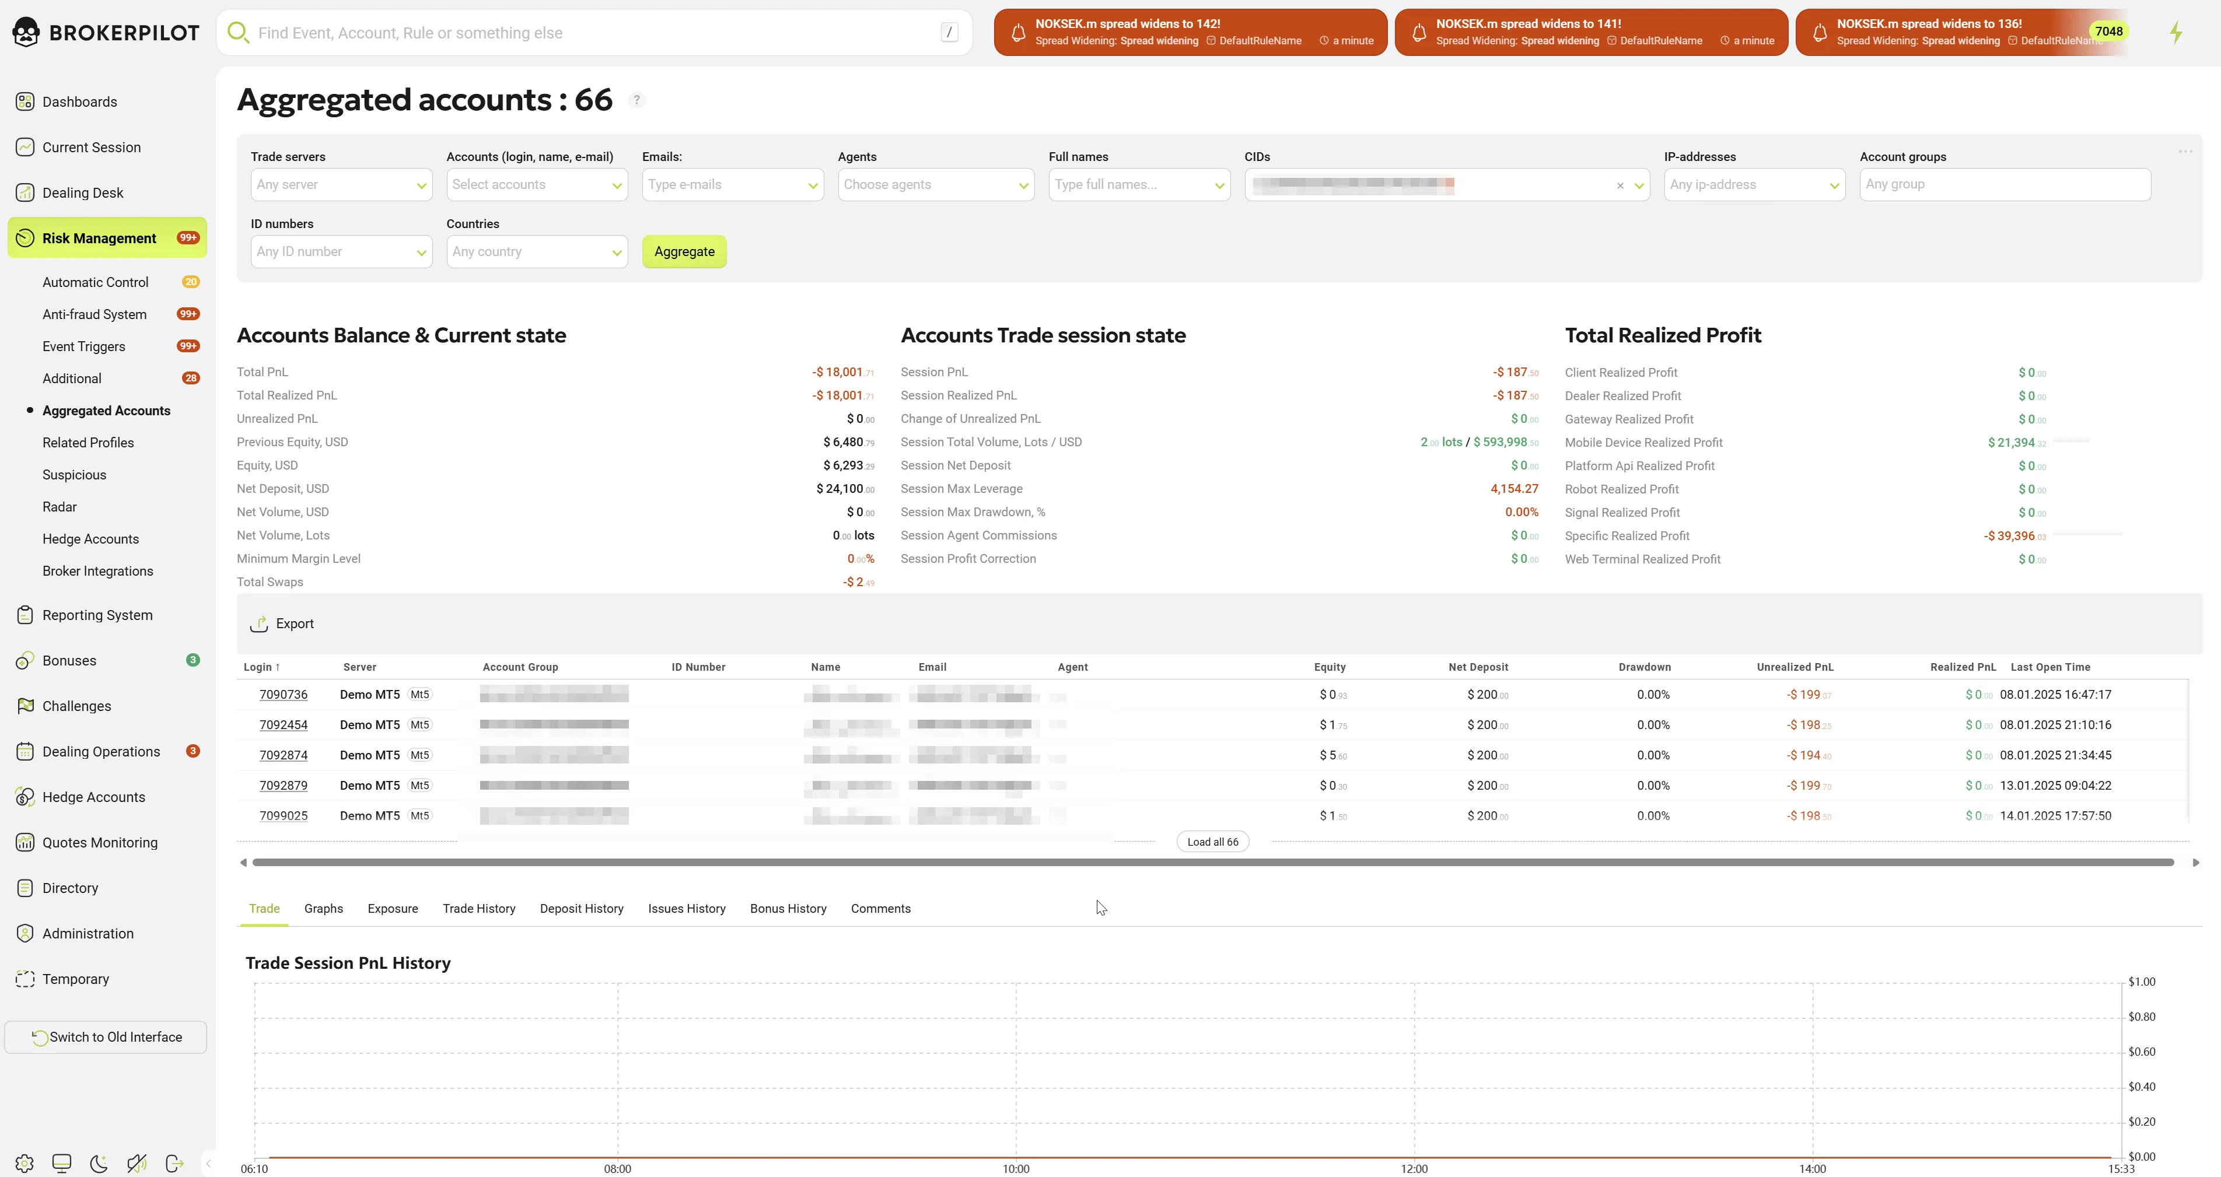Open account login 7092874
Screen dimensions: 2221x1177
(283, 755)
